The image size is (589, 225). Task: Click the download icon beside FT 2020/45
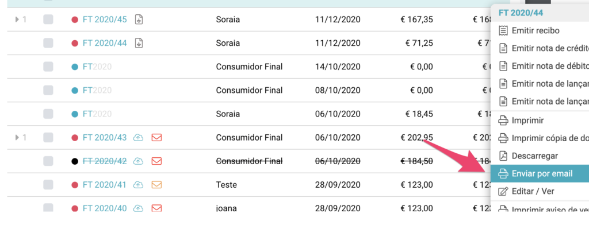pyautogui.click(x=139, y=20)
